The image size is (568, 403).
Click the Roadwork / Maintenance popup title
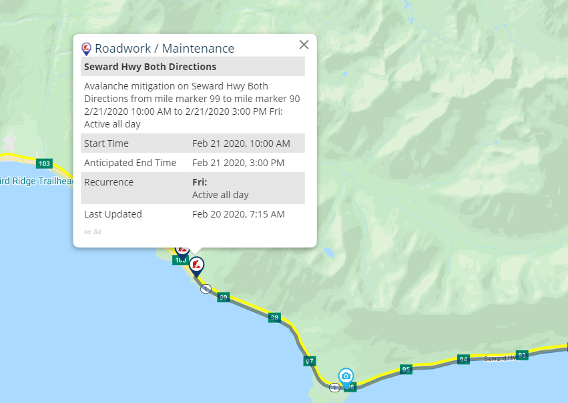164,49
